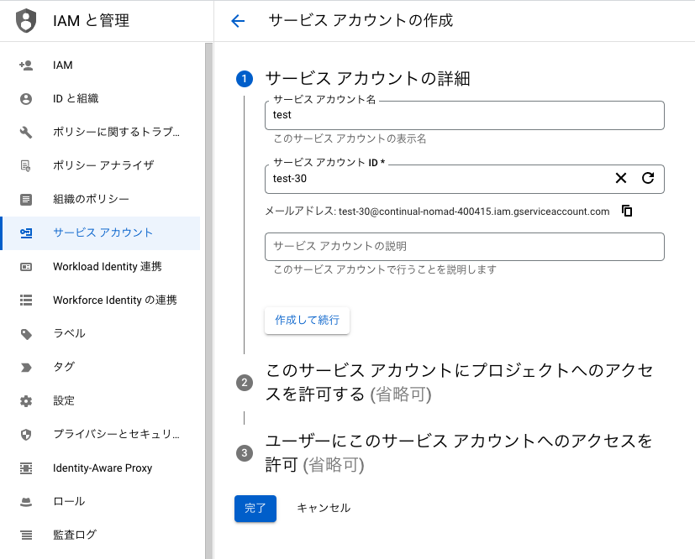Go to 組織のポリシー page
Image resolution: width=695 pixels, height=559 pixels.
pos(100,199)
